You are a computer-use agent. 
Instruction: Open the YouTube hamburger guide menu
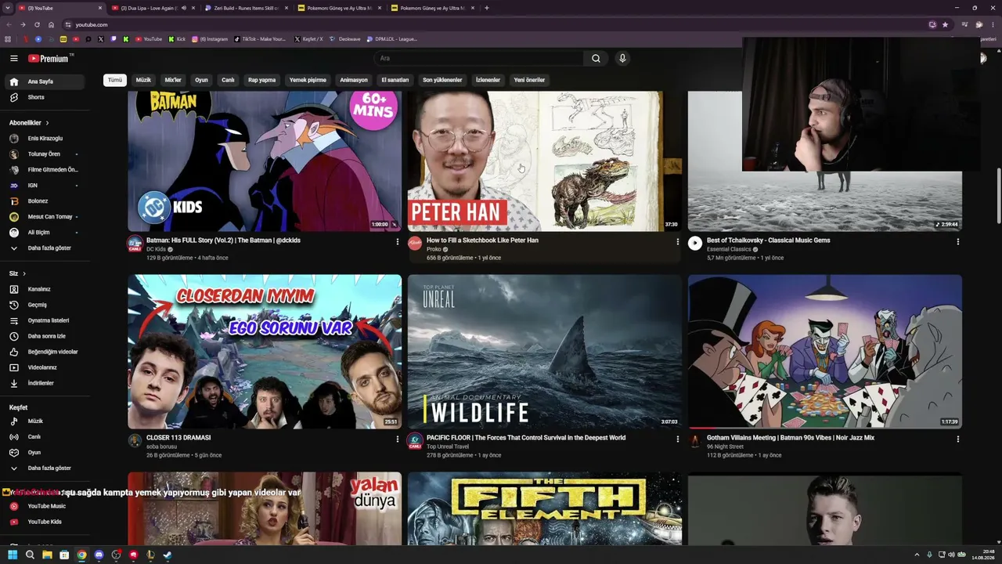(13, 58)
